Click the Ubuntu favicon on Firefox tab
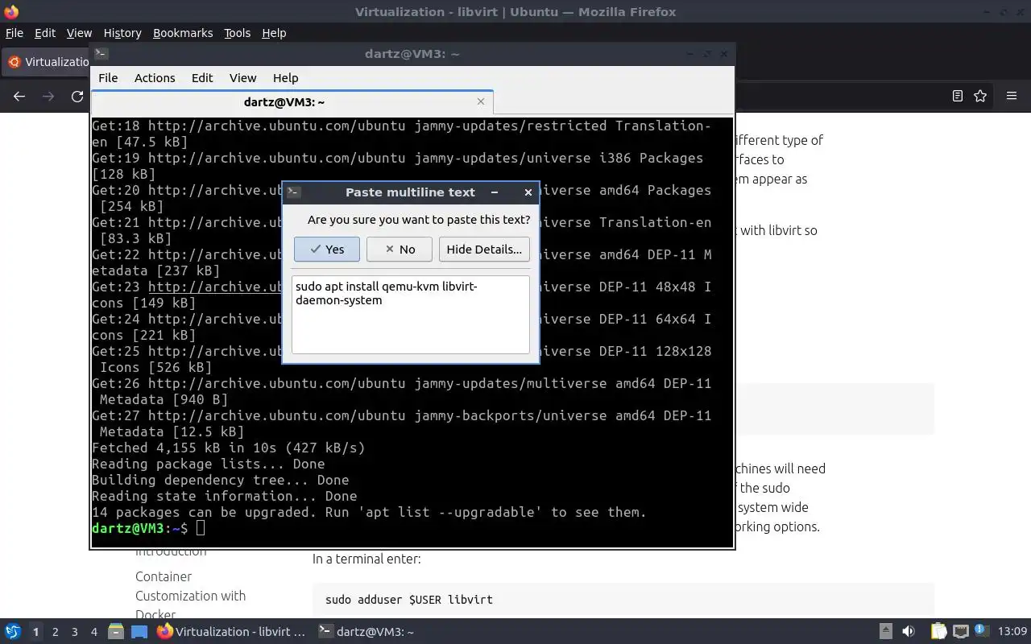The height and width of the screenshot is (644, 1031). [14, 62]
